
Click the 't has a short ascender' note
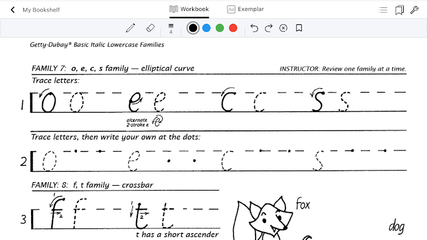177,235
